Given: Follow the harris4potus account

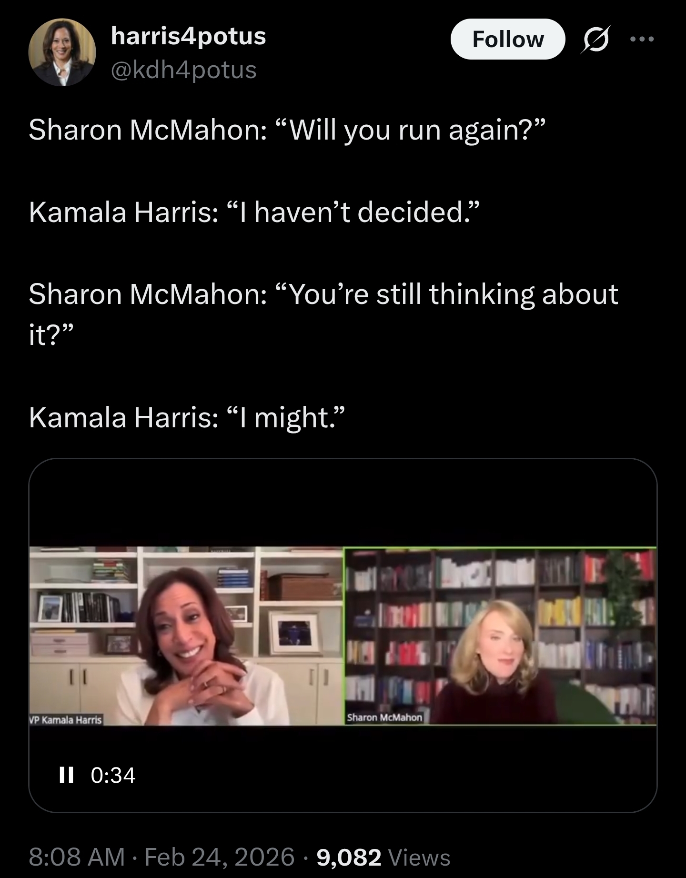Looking at the screenshot, I should click(508, 39).
